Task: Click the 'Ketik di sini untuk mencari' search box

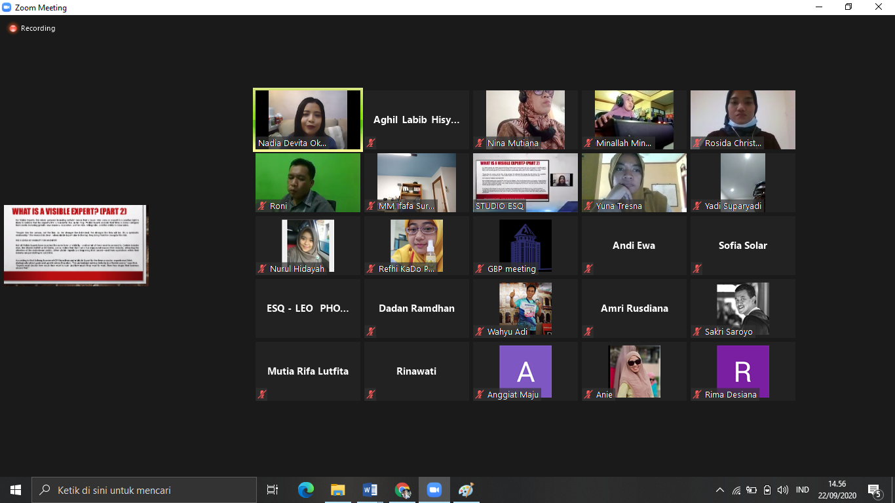Action: click(x=144, y=490)
